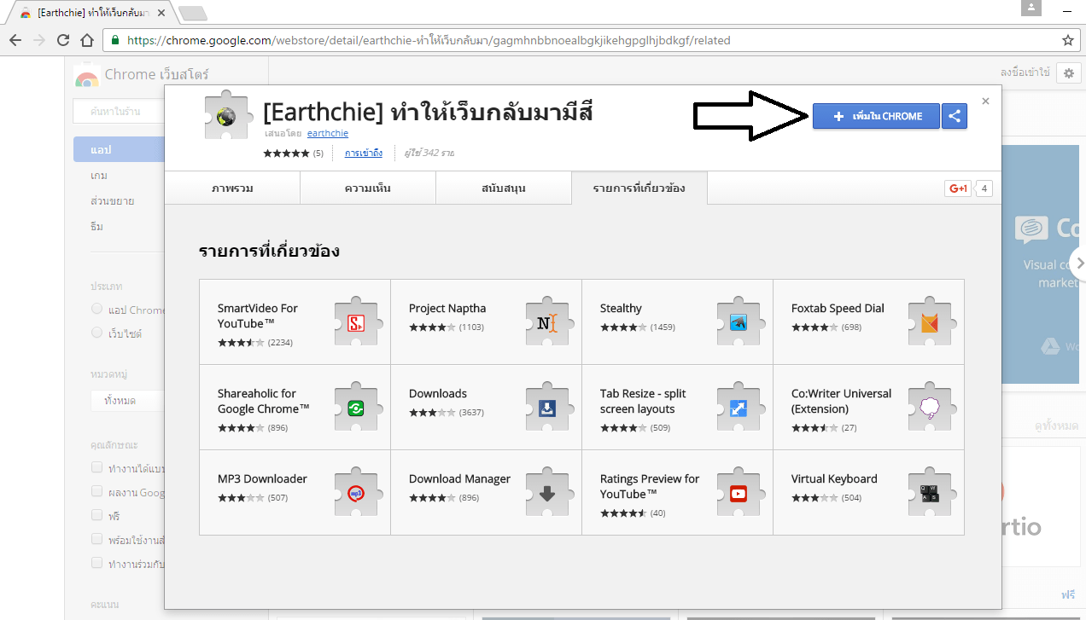Screen dimensions: 1086x620
Task: Select the เว็บไซต์ radio button
Action: (x=97, y=333)
